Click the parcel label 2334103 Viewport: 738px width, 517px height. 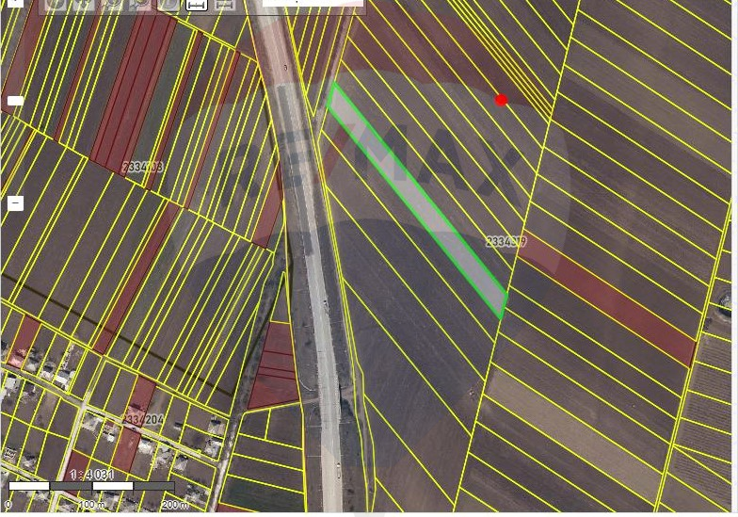(x=142, y=167)
